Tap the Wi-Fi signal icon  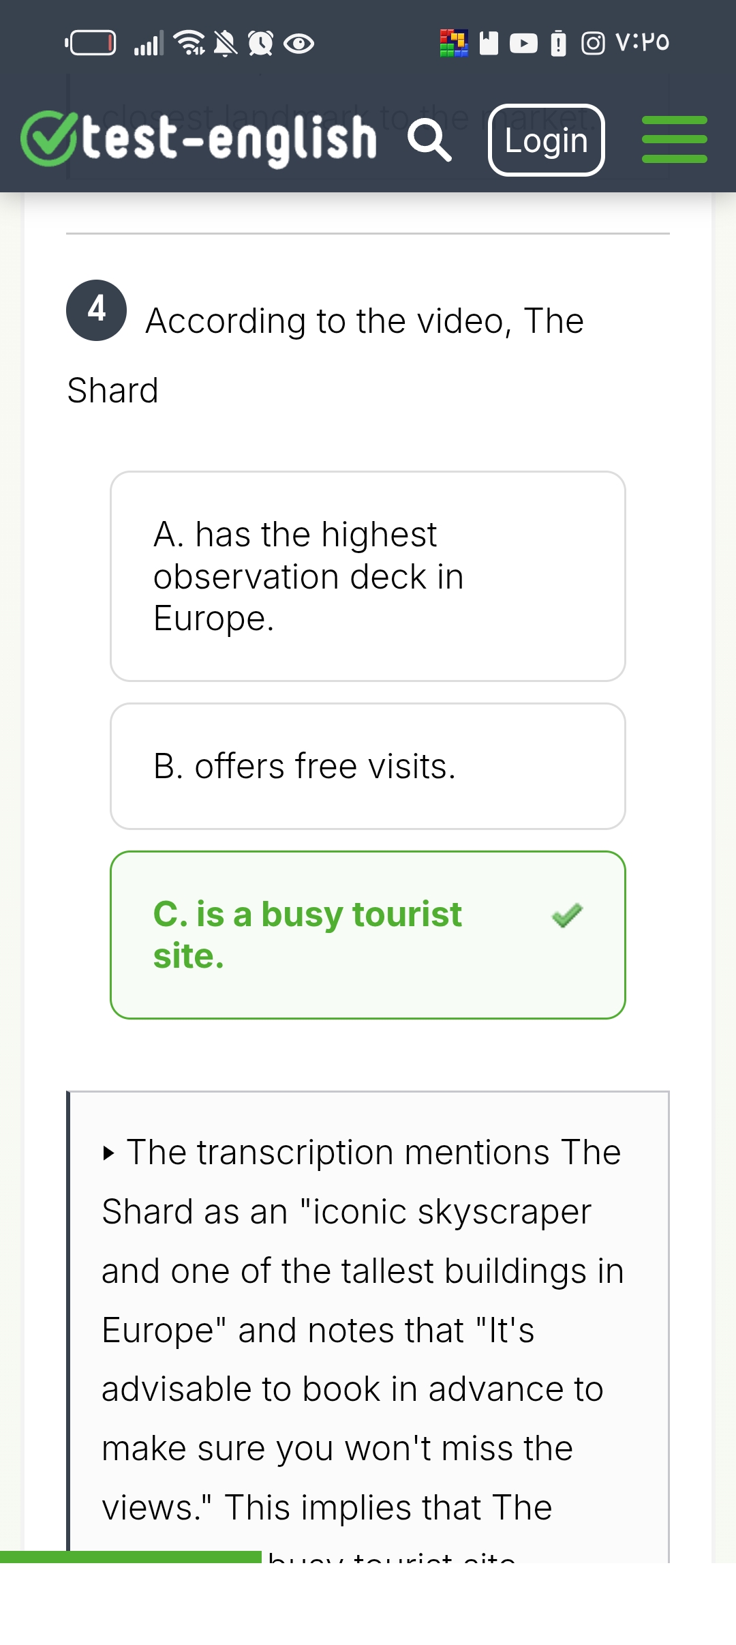pos(189,43)
